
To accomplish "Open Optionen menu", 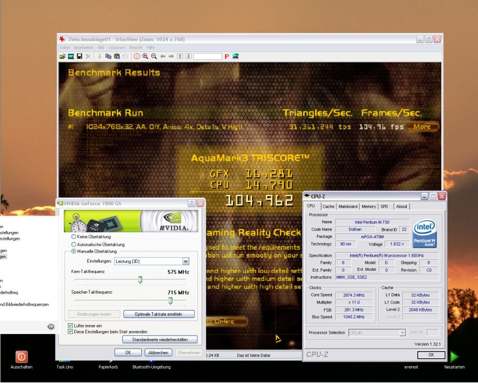I will tap(116, 48).
